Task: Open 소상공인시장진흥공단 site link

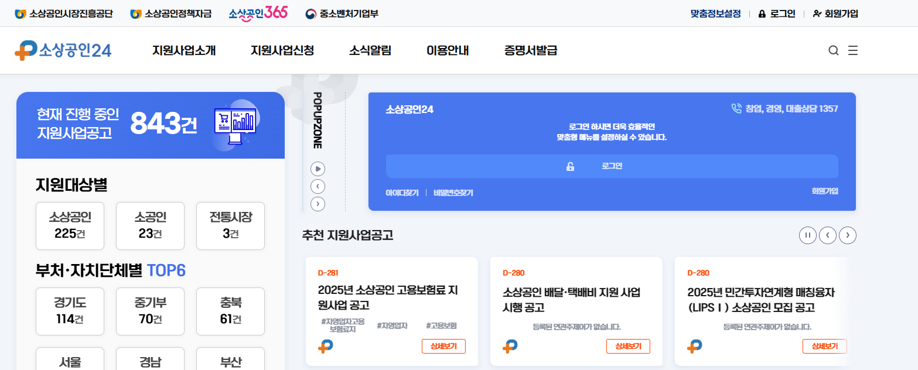Action: pos(64,13)
